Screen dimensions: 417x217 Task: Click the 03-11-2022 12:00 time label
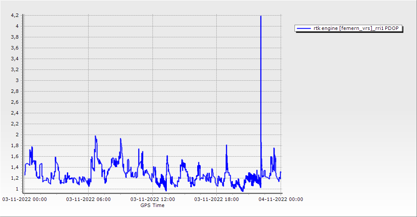[x=152, y=200]
